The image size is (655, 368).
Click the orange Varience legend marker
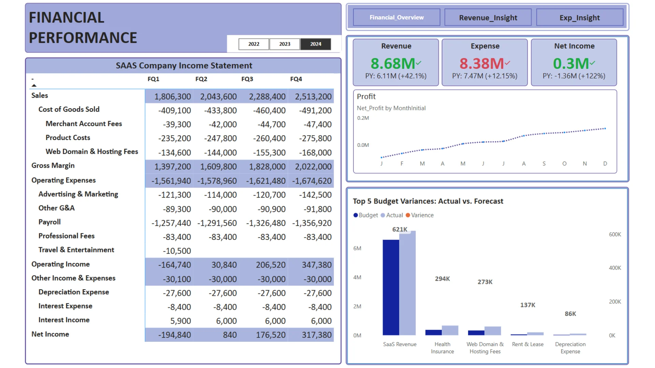pos(408,215)
